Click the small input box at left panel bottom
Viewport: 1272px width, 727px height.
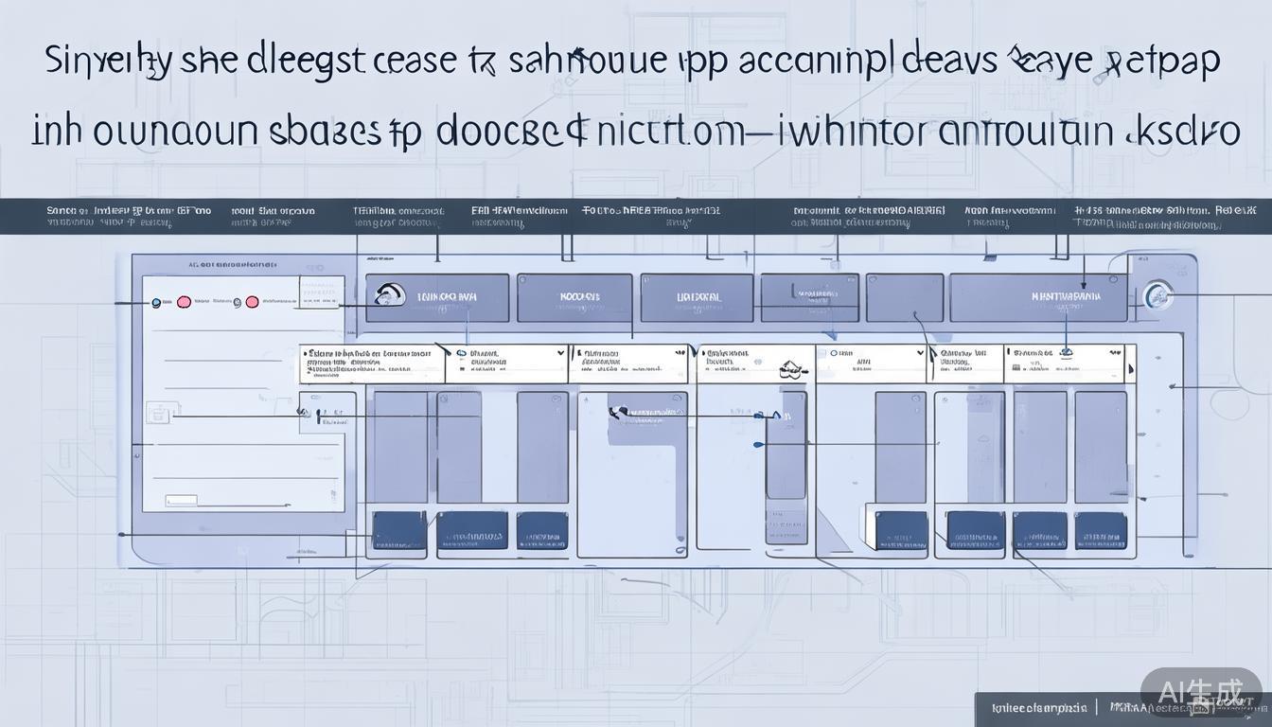[182, 500]
